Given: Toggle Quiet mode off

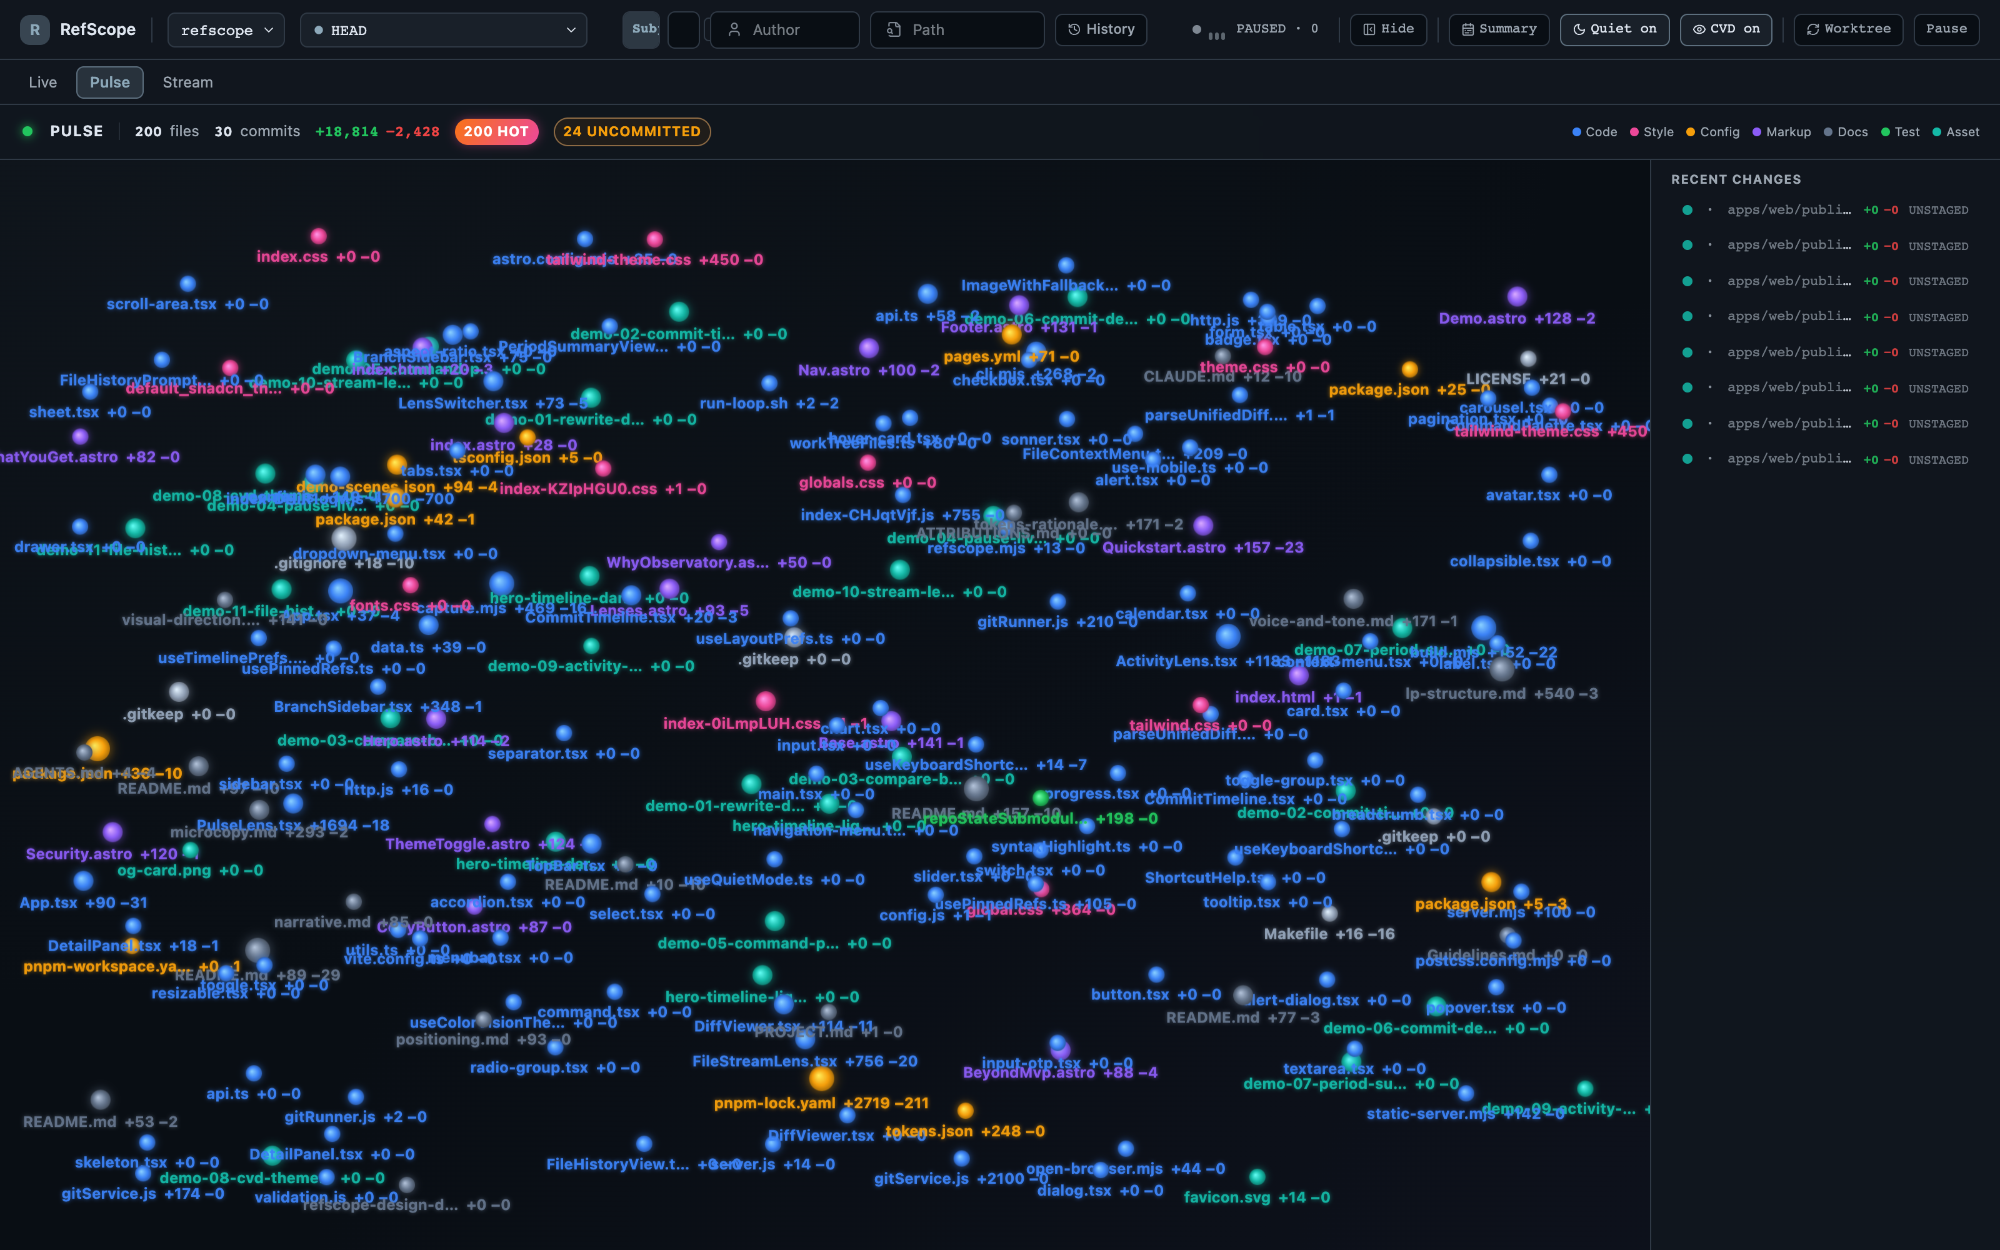Looking at the screenshot, I should tap(1614, 30).
